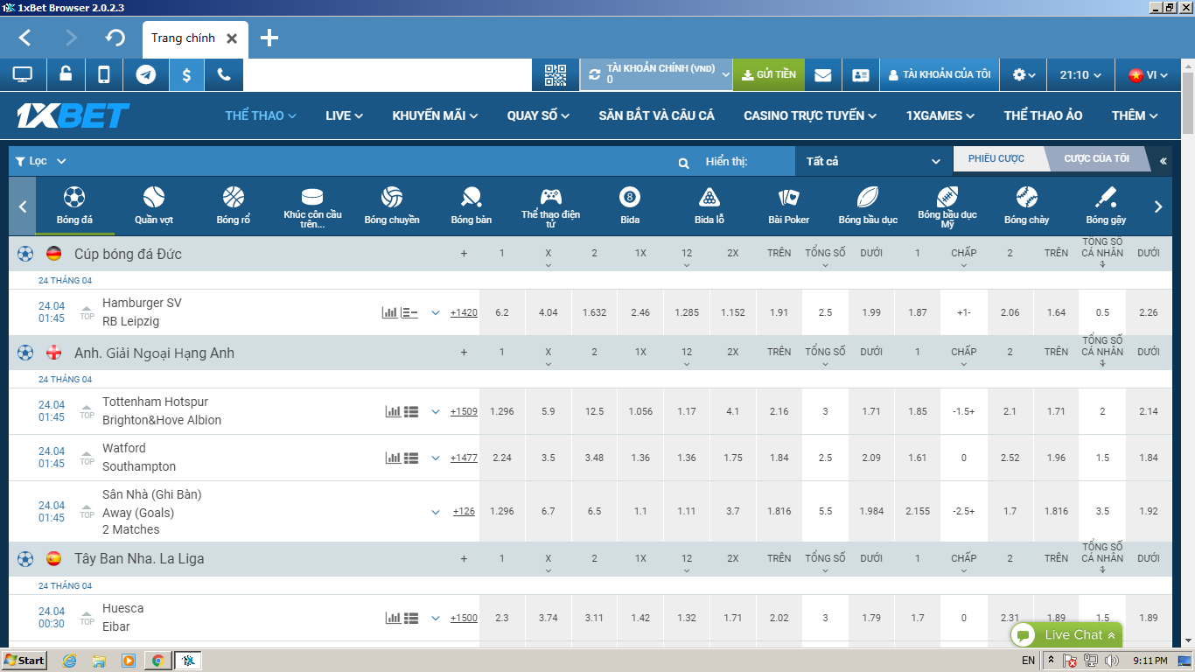Viewport: 1195px width, 672px height.
Task: Toggle TOP favorite for Huesca match
Action: 87,618
